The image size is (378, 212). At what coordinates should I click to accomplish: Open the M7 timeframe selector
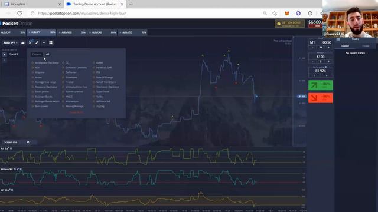coord(28,142)
